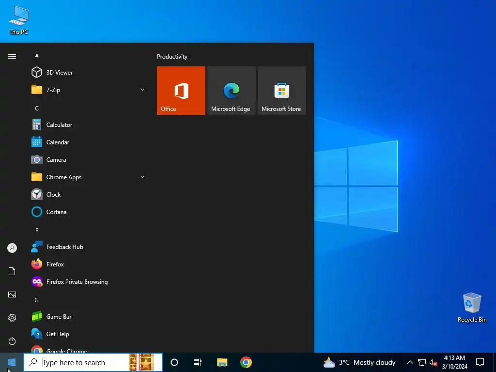
Task: Open the Camera app
Action: [x=88, y=160]
